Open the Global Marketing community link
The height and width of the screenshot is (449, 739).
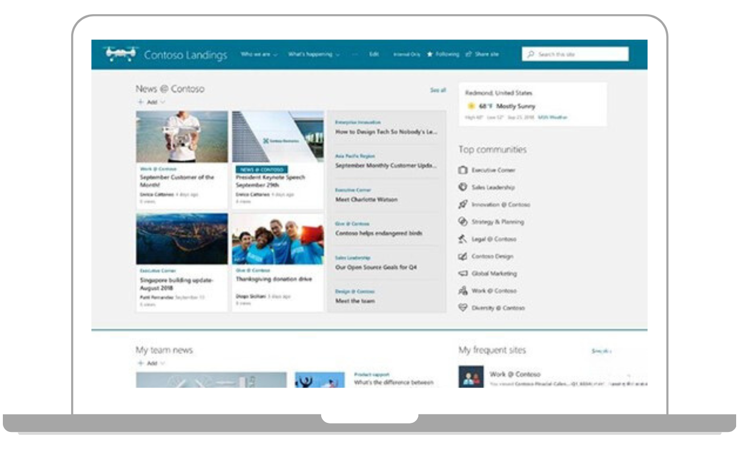coord(495,273)
